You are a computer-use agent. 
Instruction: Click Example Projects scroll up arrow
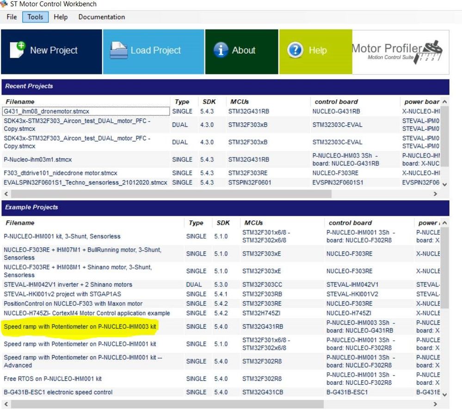click(x=444, y=223)
